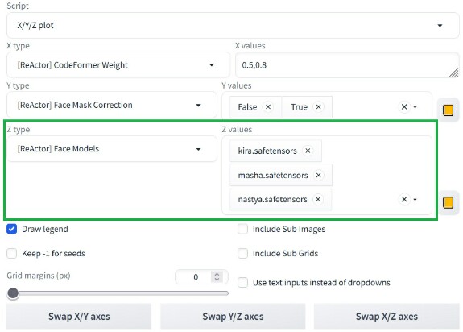Screen dimensions: 463x332
Task: Remove the True tag from Y values
Action: (x=318, y=106)
